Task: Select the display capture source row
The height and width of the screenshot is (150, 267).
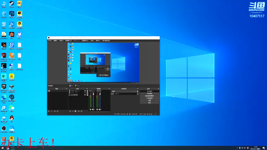Action: 78,95
